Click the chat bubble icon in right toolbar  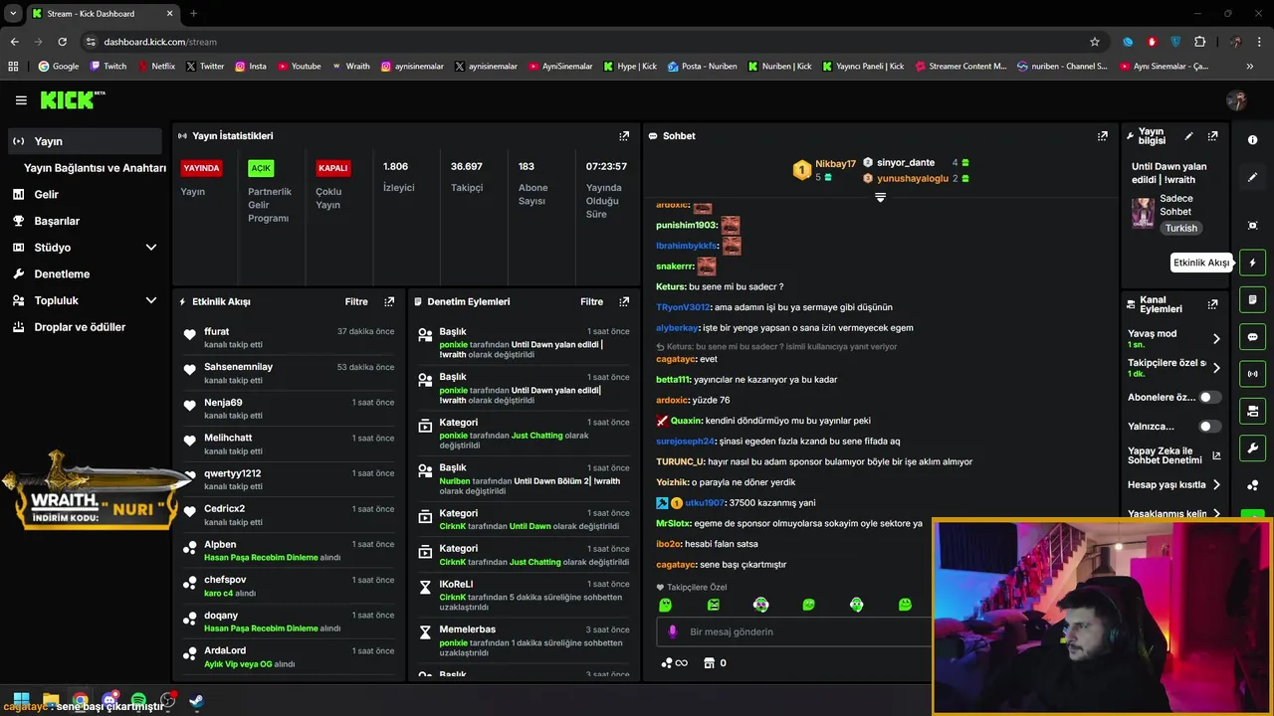click(x=1252, y=337)
